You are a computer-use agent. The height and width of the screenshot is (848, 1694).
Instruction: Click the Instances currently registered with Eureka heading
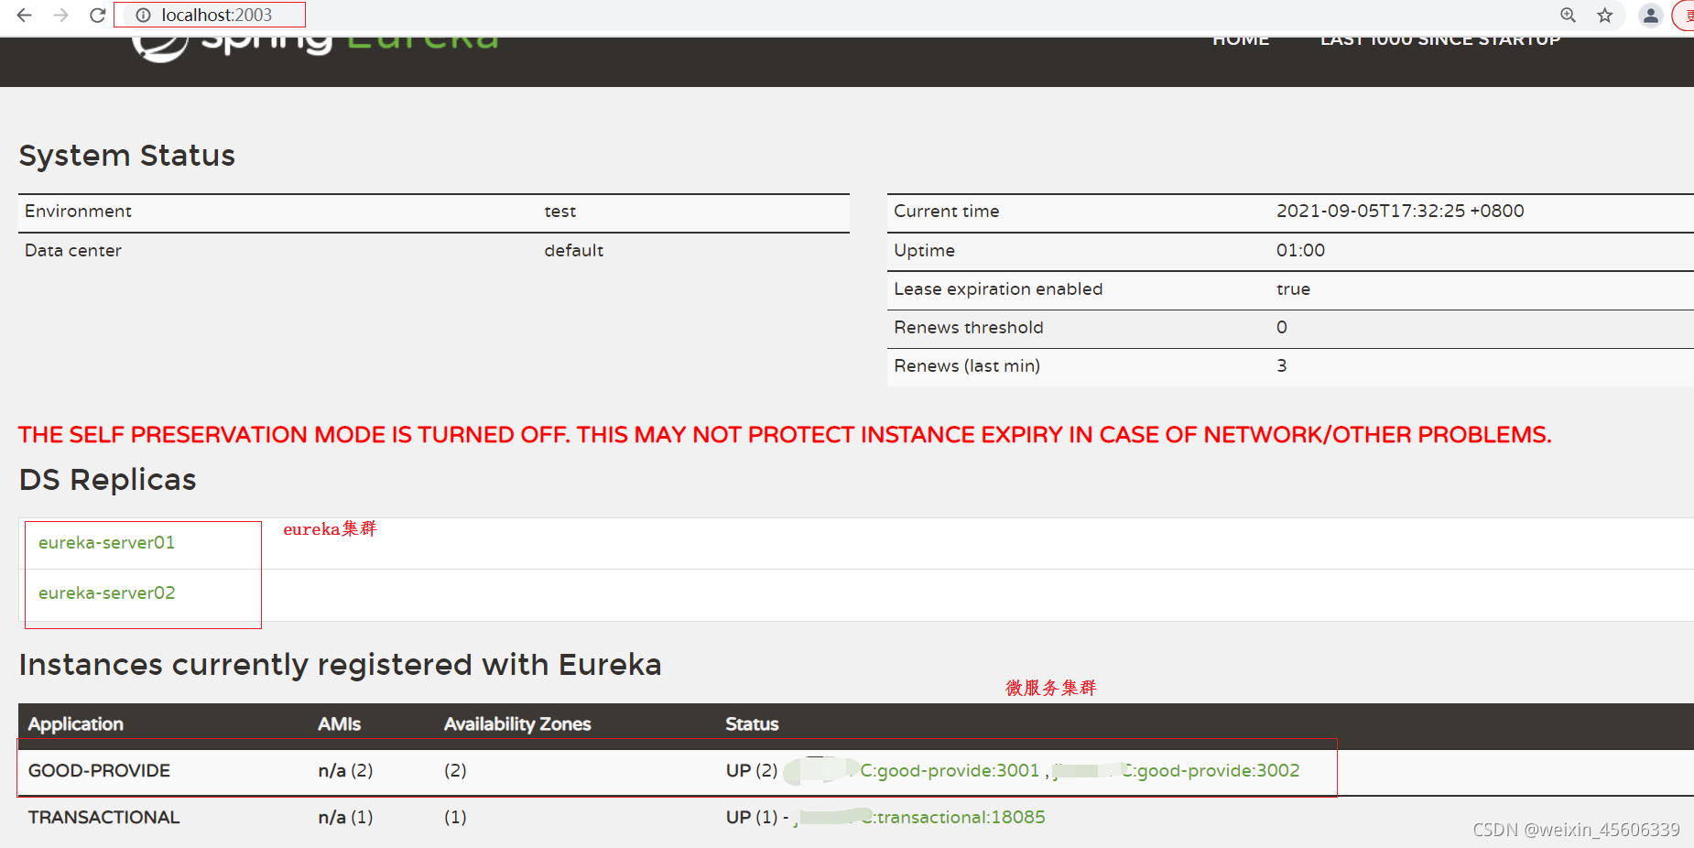pos(340,665)
